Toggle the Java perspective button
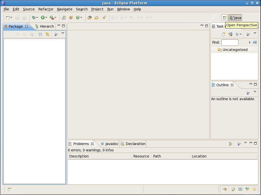261x195 pixels. click(235, 17)
